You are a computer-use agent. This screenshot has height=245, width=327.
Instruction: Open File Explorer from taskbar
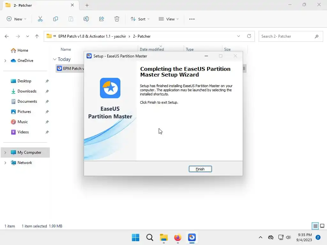164,237
